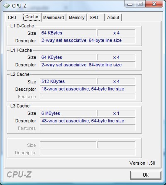
Task: Go to the Memory tab
Action: coord(77,17)
